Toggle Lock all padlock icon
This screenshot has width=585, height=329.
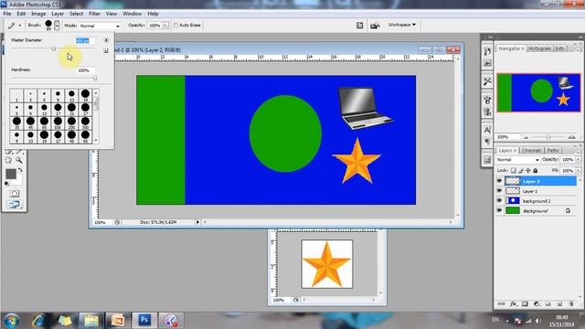pyautogui.click(x=536, y=171)
